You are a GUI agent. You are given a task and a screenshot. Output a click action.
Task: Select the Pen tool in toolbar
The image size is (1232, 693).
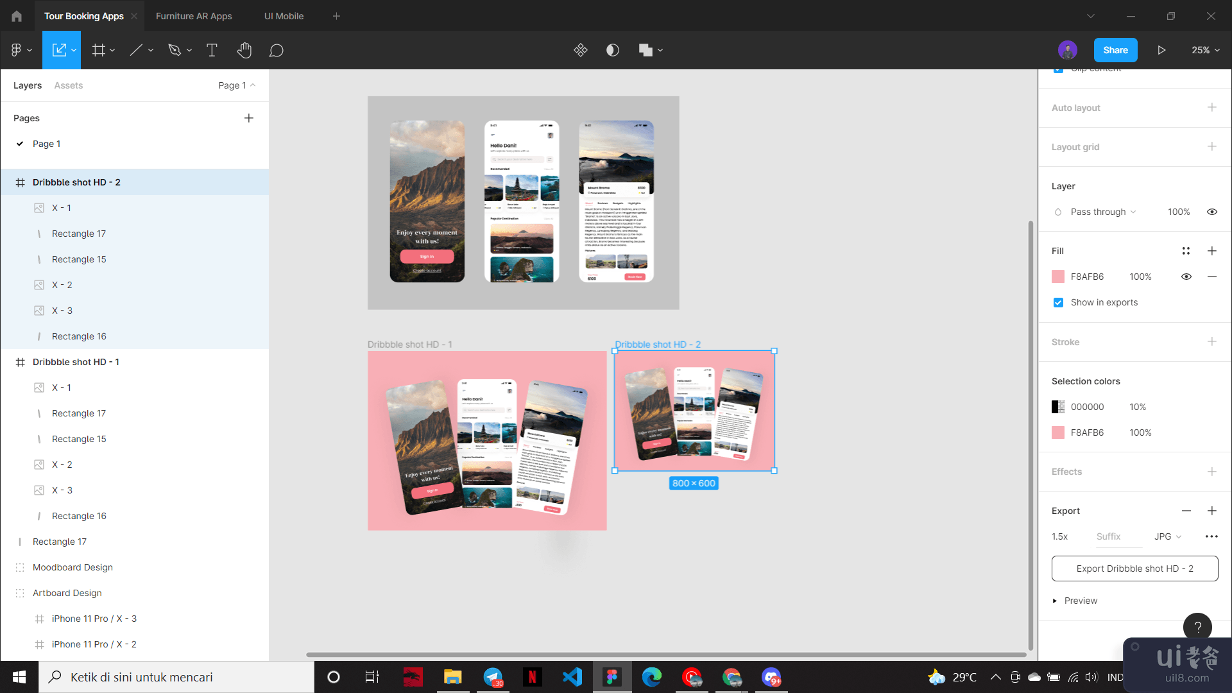point(175,50)
